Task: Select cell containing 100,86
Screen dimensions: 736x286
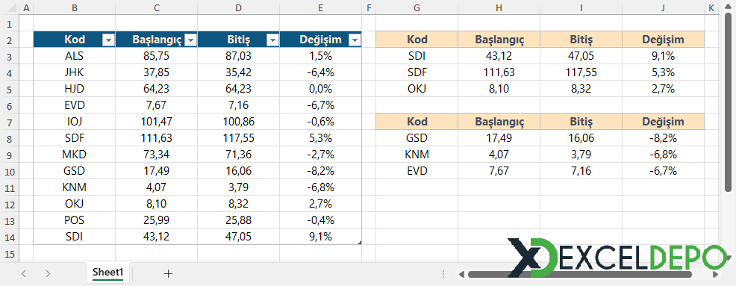Action: [238, 122]
